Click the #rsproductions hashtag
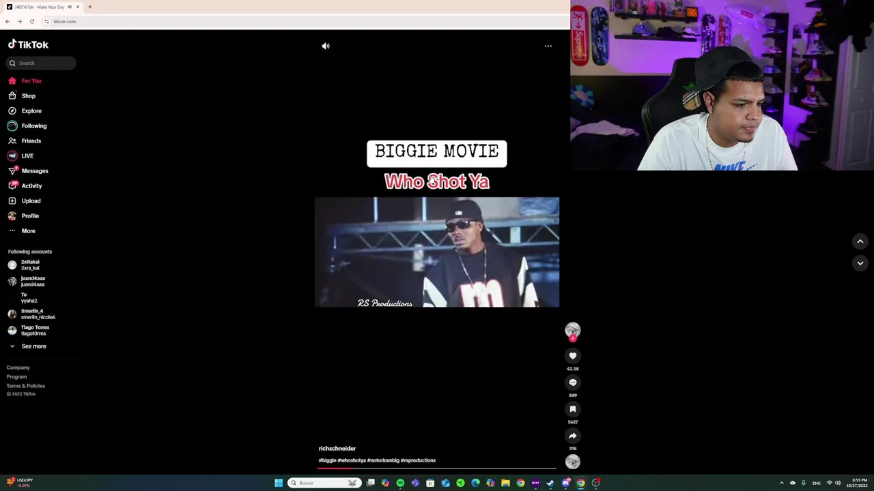The width and height of the screenshot is (874, 491). tap(418, 460)
